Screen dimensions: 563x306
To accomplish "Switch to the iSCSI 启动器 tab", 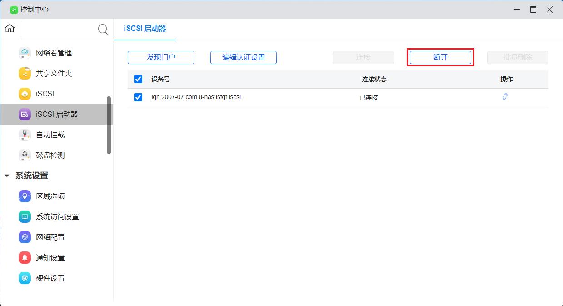I will (144, 28).
